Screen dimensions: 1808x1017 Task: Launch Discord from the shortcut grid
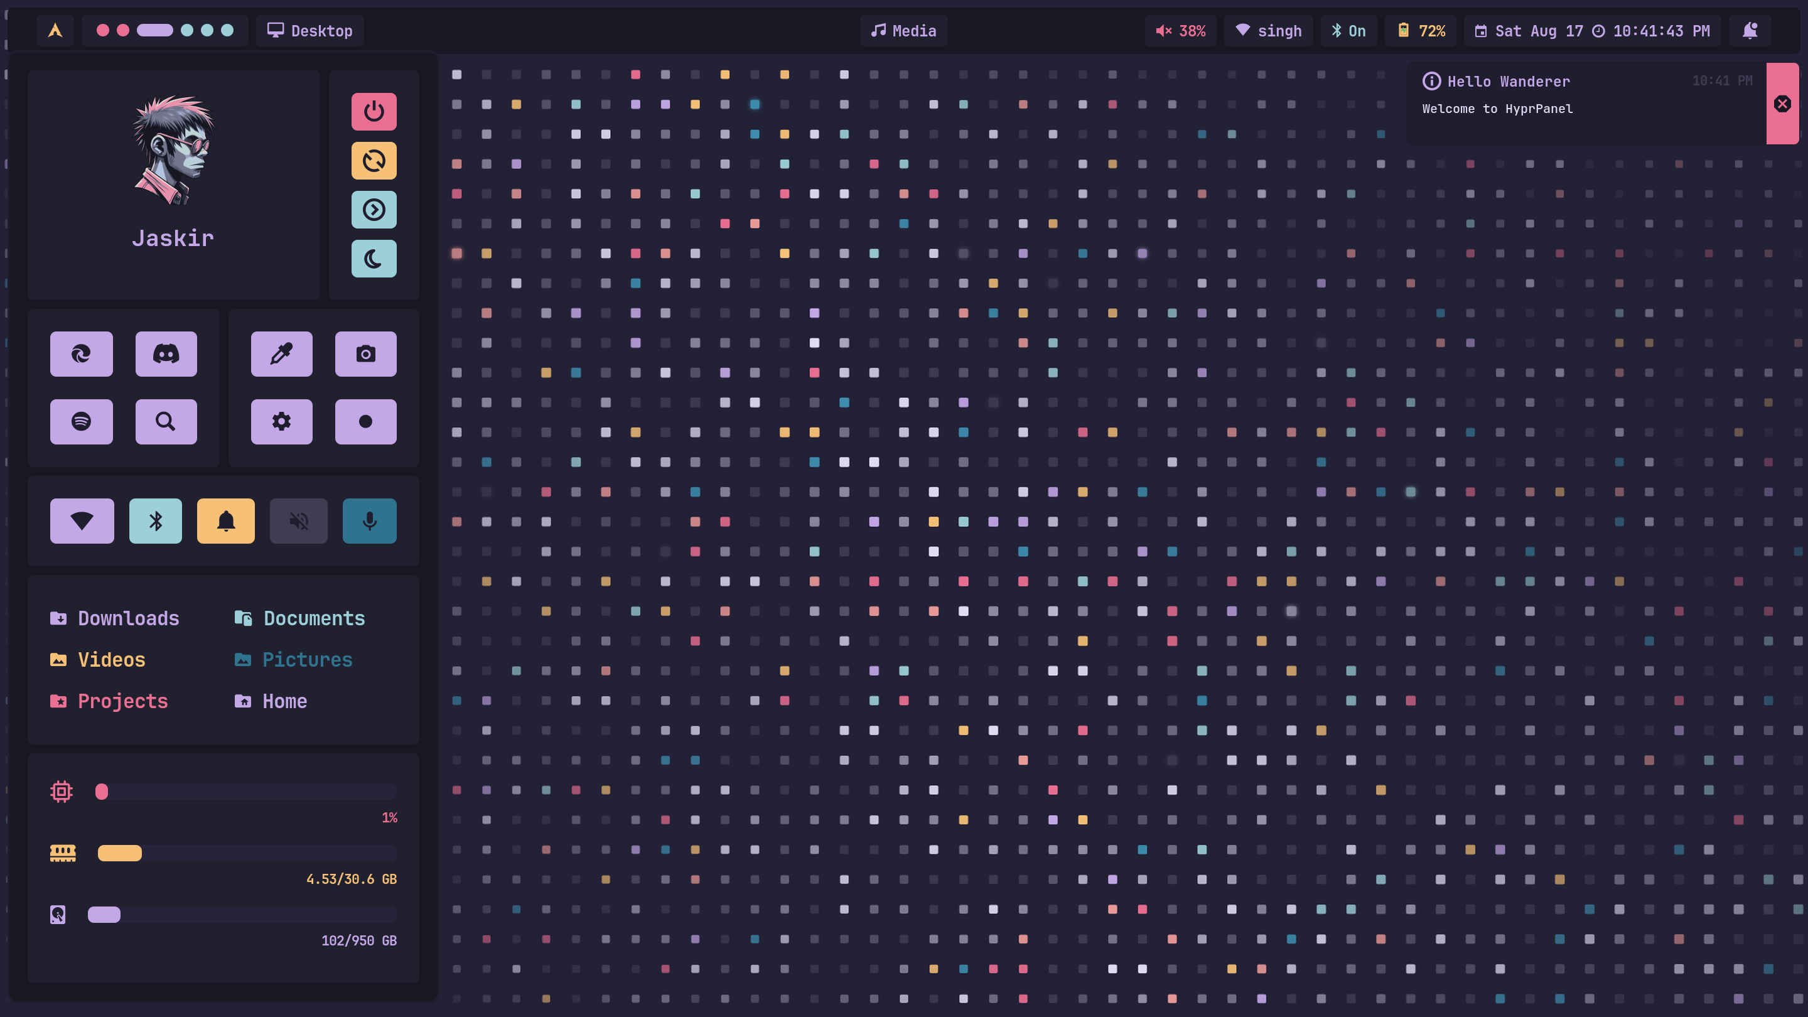coord(166,353)
